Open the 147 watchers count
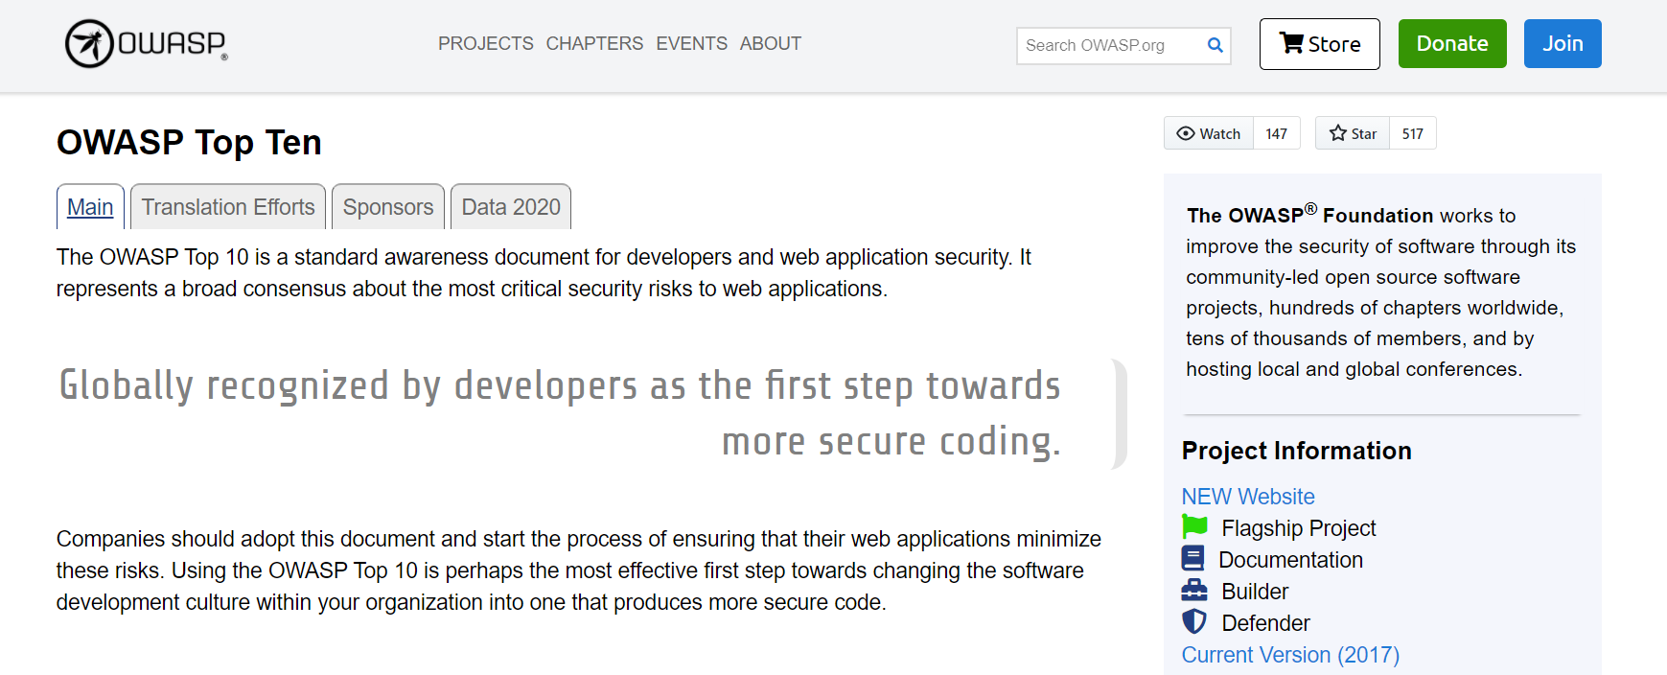 pyautogui.click(x=1277, y=133)
